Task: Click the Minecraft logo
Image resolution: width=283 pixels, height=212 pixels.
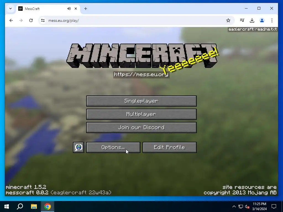Action: [142, 56]
